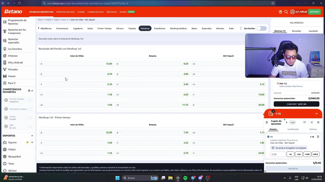Save betslip with the bookmark icon
This screenshot has height=182, width=325.
click(x=304, y=122)
